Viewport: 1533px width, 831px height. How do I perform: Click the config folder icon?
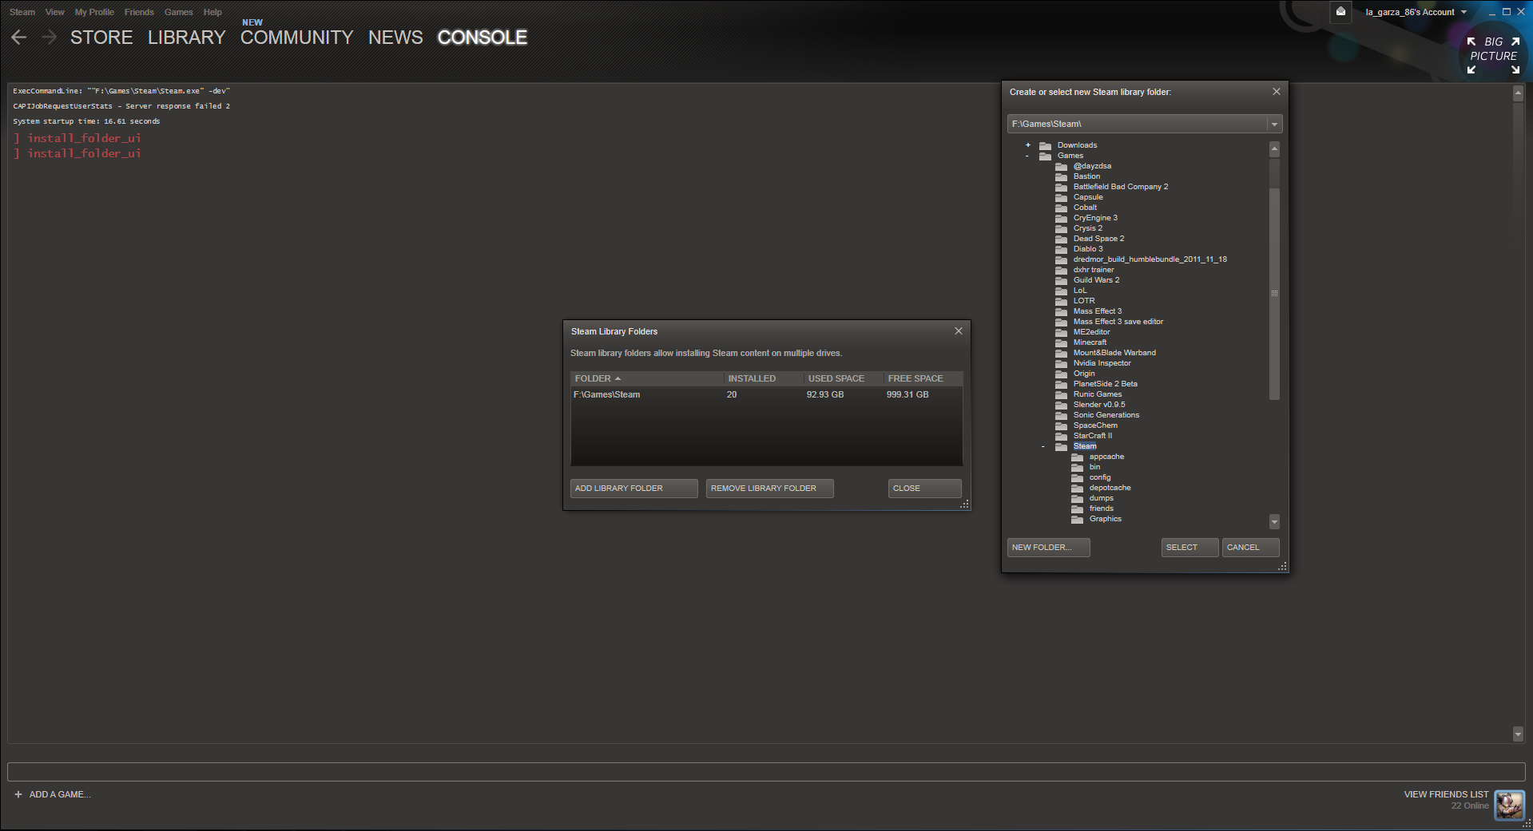click(x=1077, y=477)
